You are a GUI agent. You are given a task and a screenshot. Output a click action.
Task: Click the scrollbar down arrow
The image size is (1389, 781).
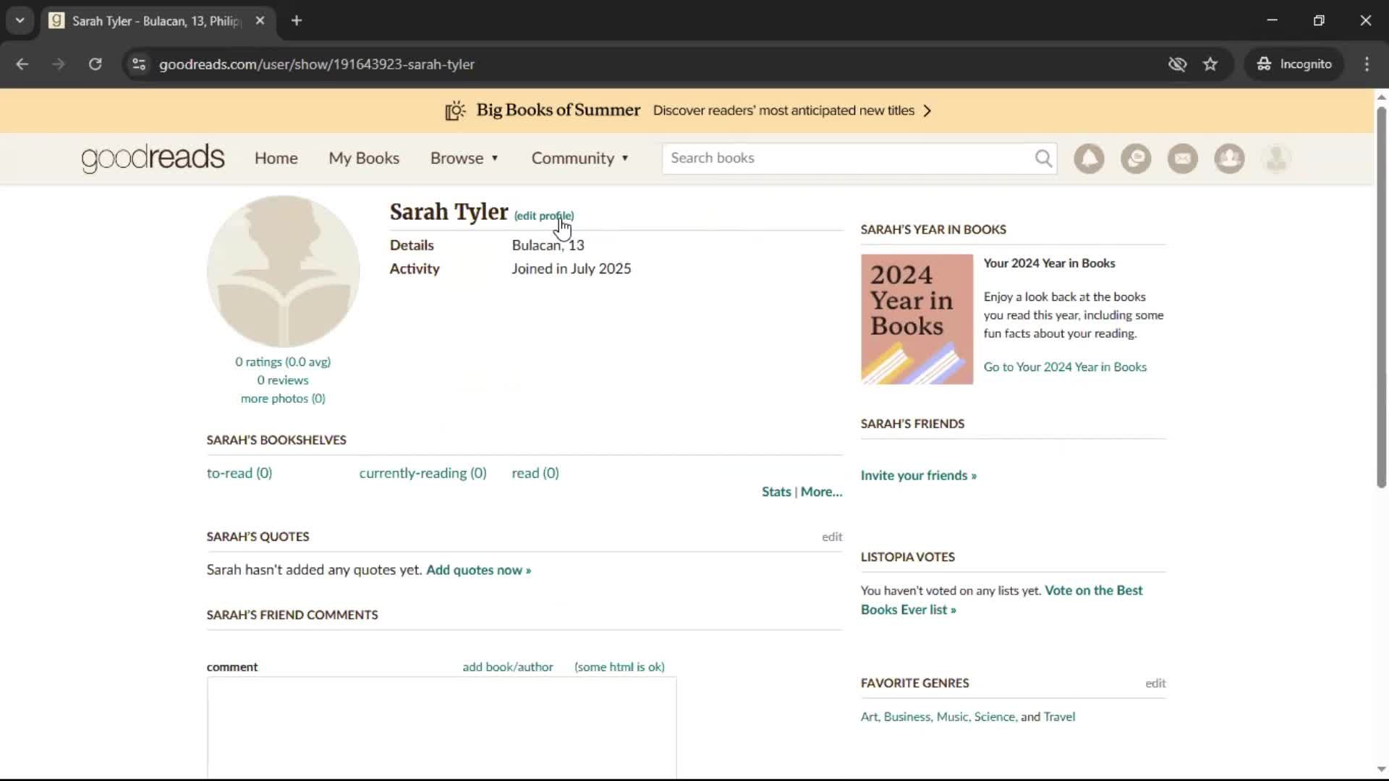click(1381, 769)
